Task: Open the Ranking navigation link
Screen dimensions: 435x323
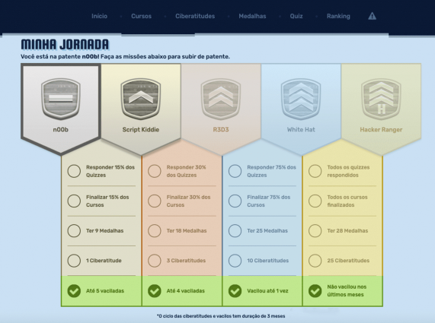Action: [x=338, y=16]
